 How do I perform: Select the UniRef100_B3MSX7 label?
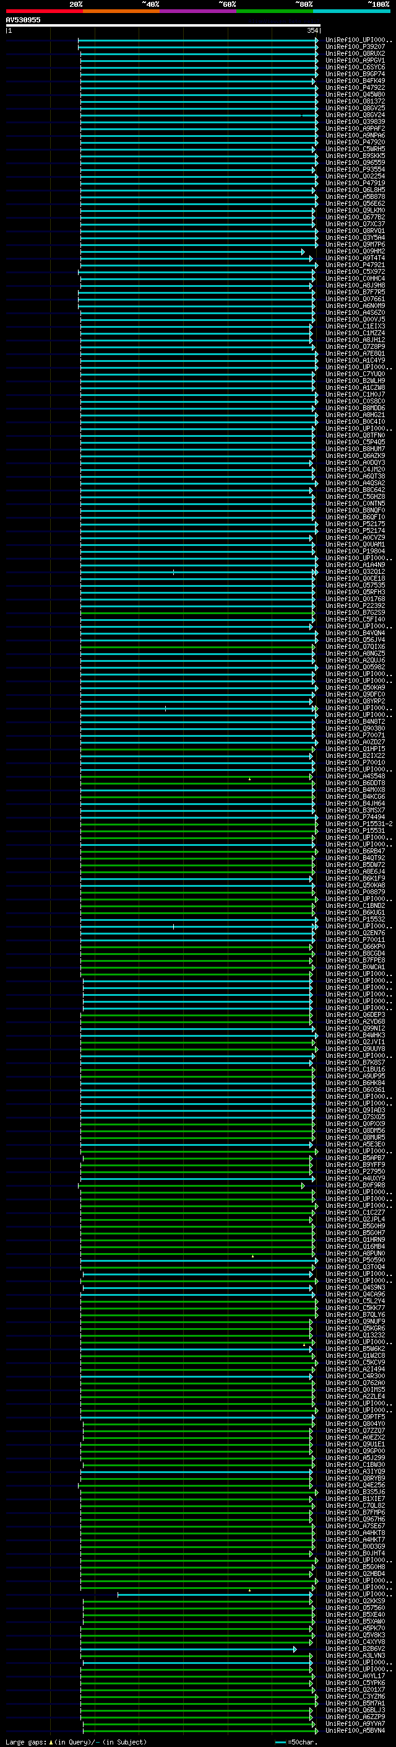click(355, 811)
